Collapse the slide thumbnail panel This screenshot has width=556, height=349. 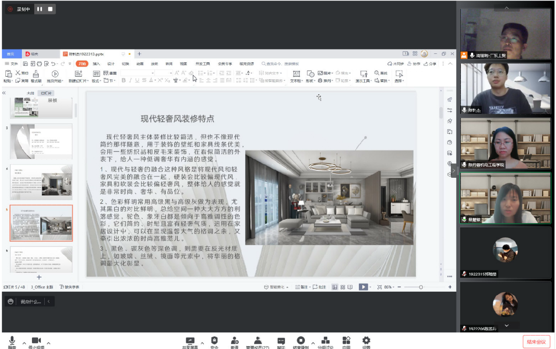[4, 93]
